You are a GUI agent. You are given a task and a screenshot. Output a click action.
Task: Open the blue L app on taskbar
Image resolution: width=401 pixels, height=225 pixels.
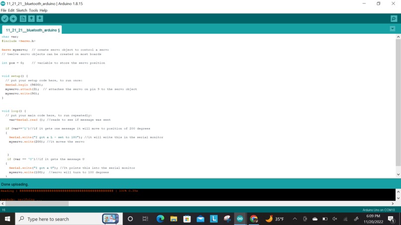click(x=214, y=219)
